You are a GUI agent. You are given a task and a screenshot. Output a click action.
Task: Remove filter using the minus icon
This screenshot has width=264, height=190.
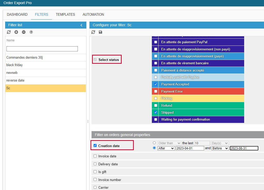pos(24,32)
